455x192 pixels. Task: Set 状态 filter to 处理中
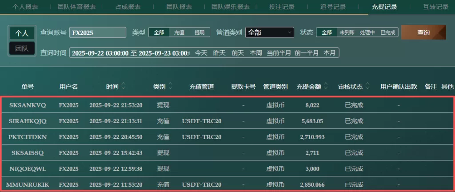tap(367, 32)
